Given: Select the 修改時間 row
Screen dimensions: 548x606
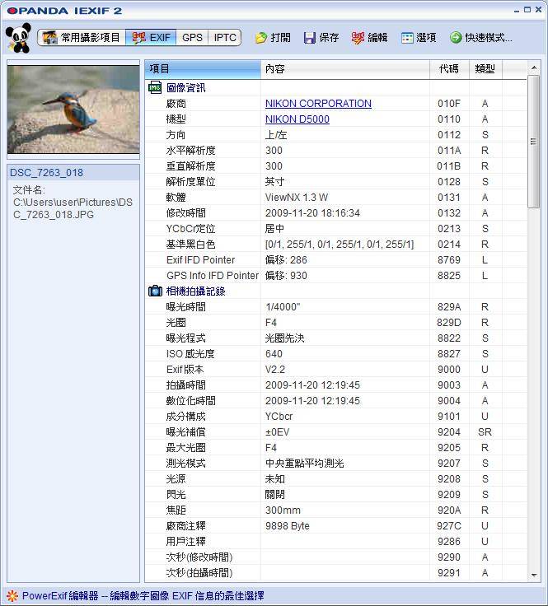Looking at the screenshot, I should [x=336, y=213].
